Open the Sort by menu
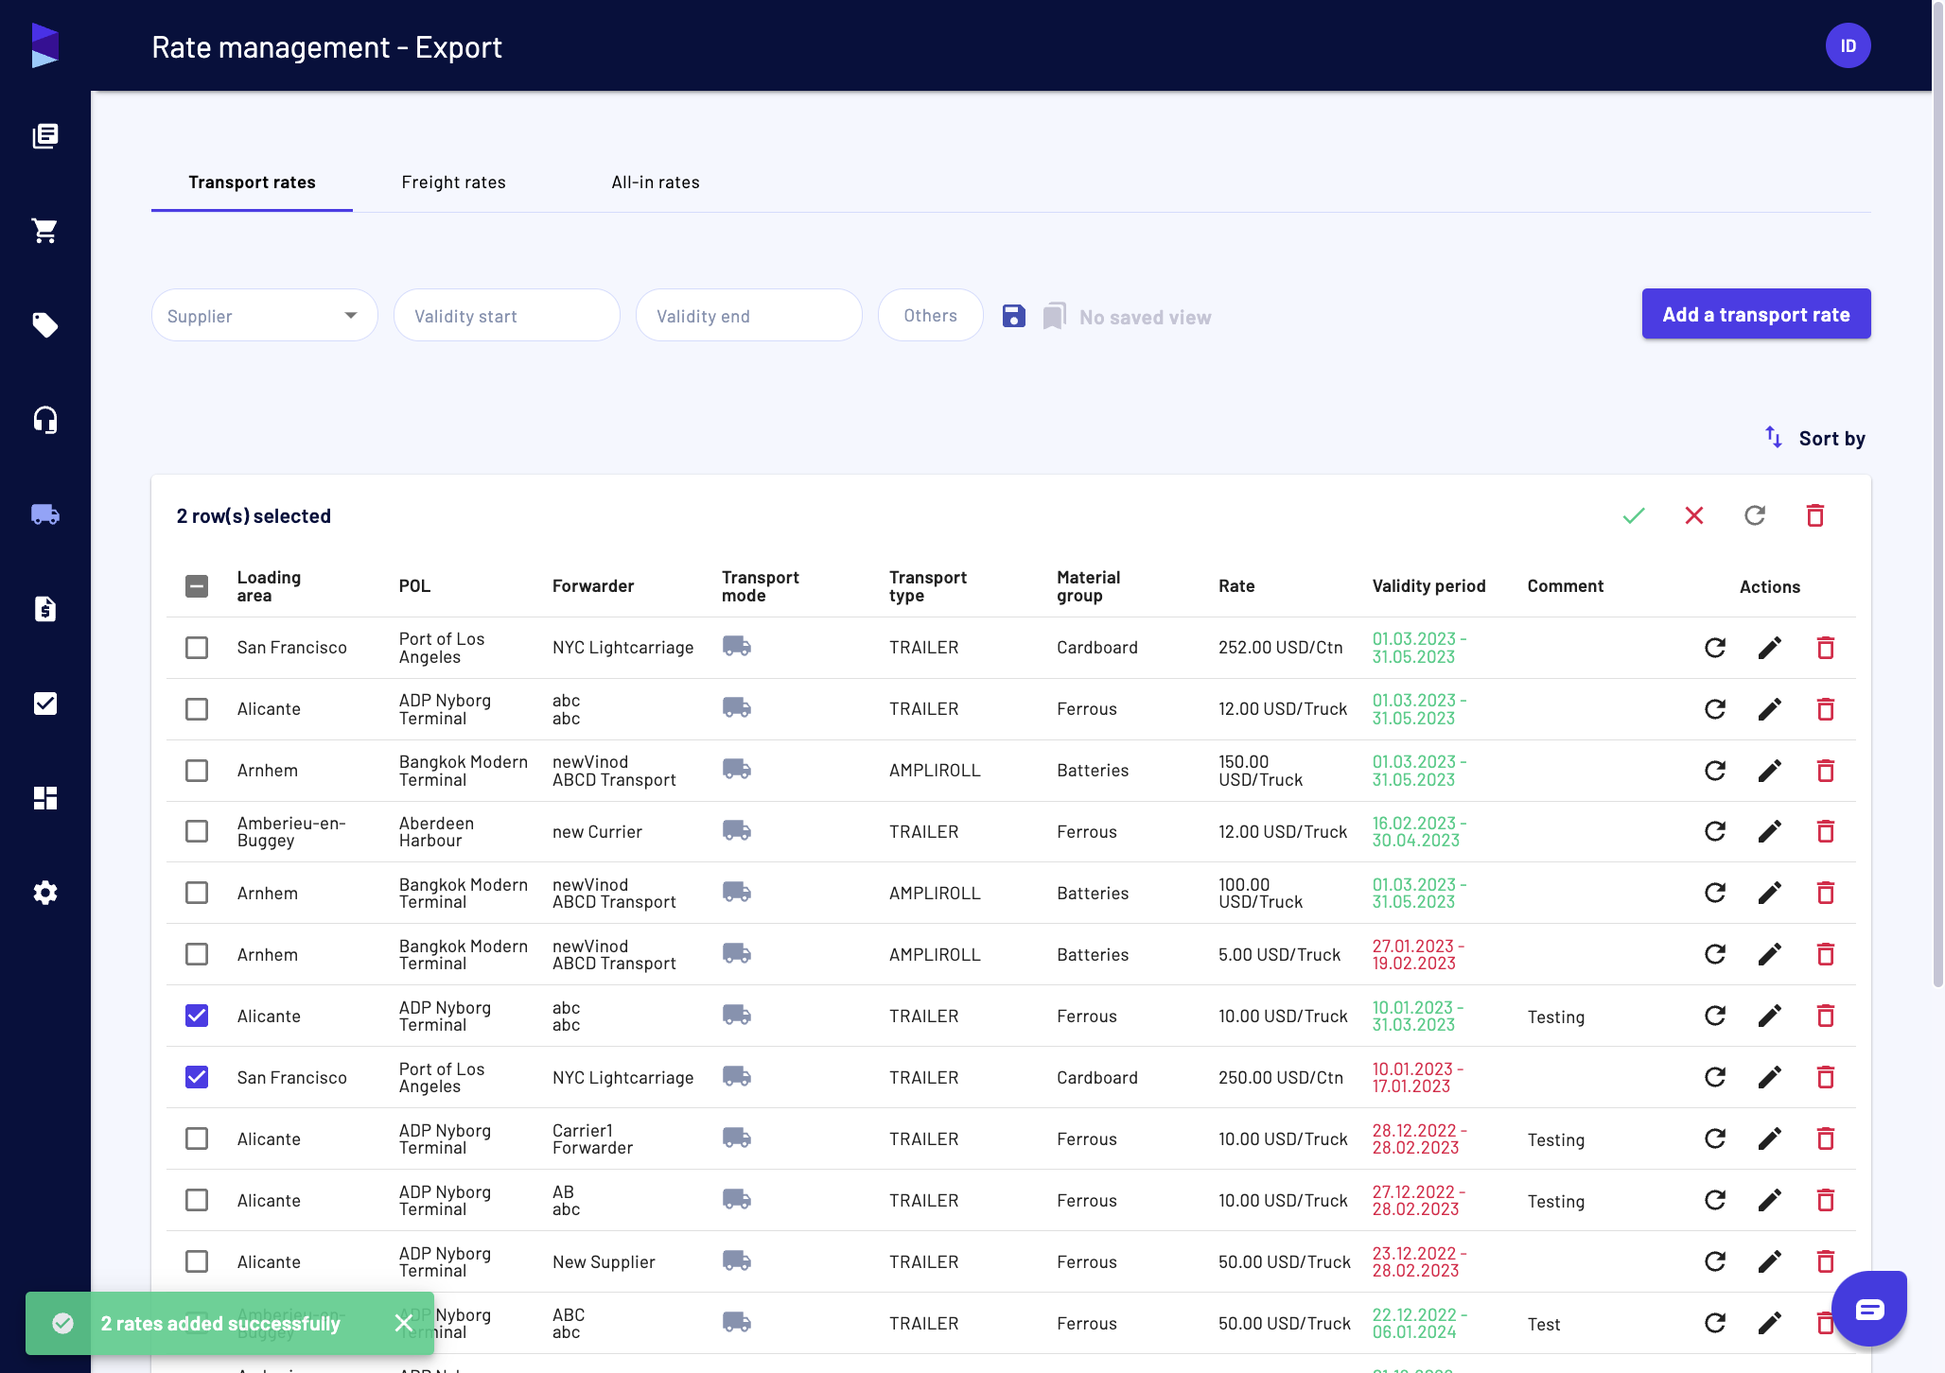The image size is (1945, 1373). [x=1814, y=438]
